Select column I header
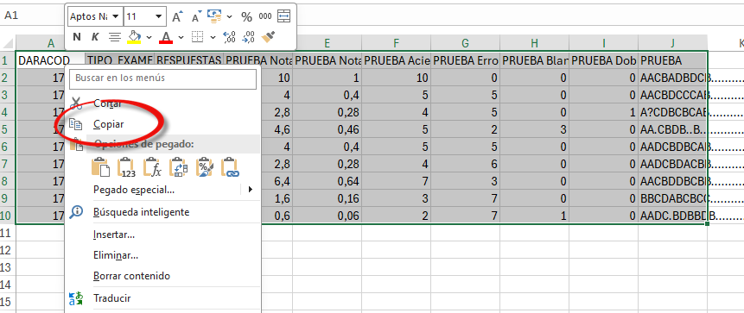This screenshot has width=744, height=313. pyautogui.click(x=603, y=43)
